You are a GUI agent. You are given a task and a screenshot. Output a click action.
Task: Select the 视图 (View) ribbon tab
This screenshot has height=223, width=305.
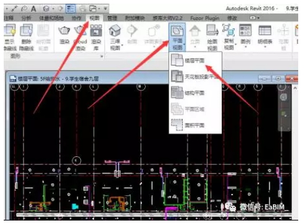pos(94,18)
